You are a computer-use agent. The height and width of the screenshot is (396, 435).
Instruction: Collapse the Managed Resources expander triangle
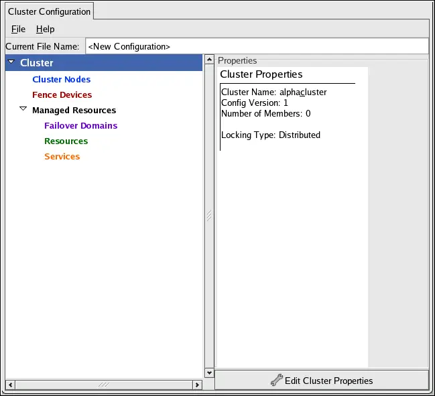pos(23,109)
